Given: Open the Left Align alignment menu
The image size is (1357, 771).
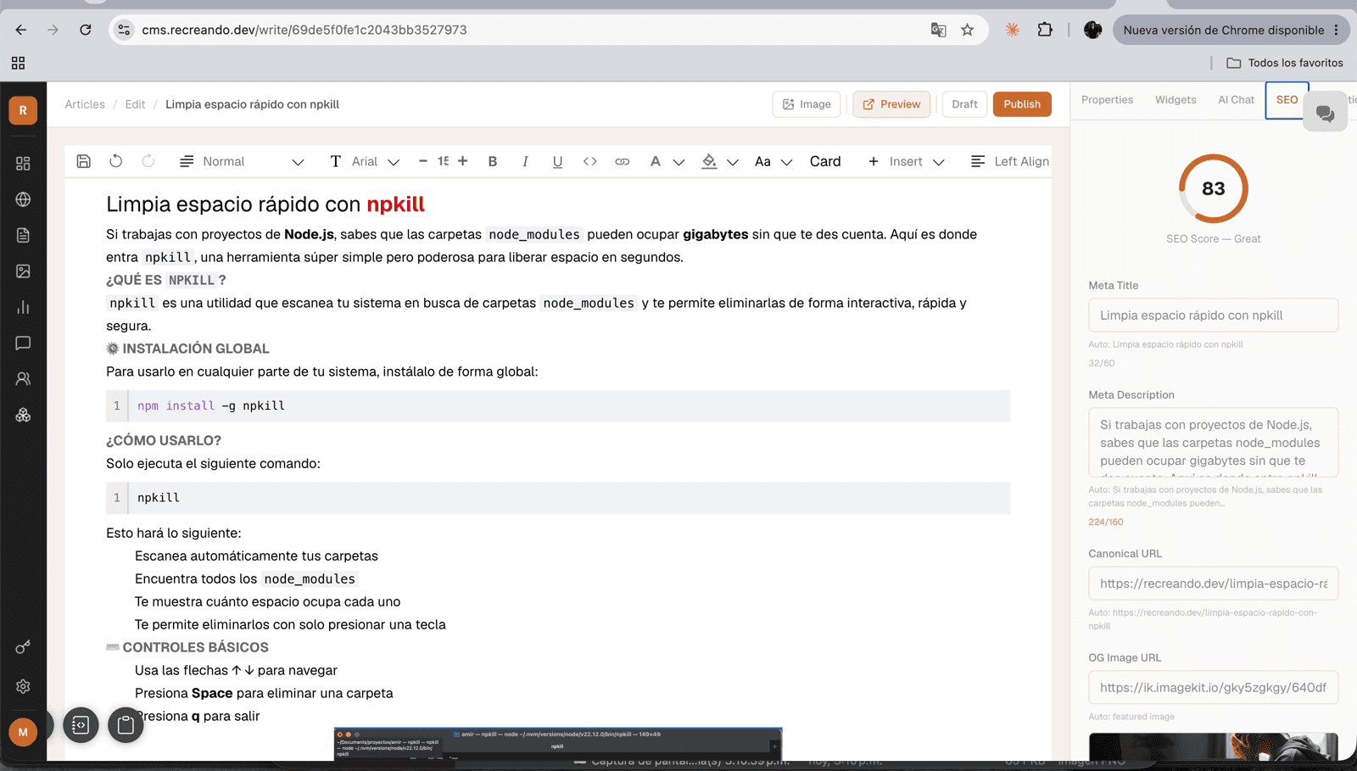Looking at the screenshot, I should click(1010, 161).
